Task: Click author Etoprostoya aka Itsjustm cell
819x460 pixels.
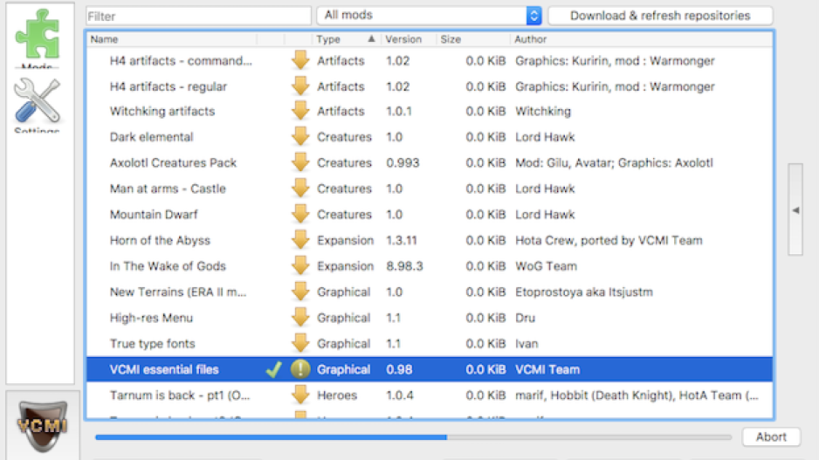Action: (584, 292)
